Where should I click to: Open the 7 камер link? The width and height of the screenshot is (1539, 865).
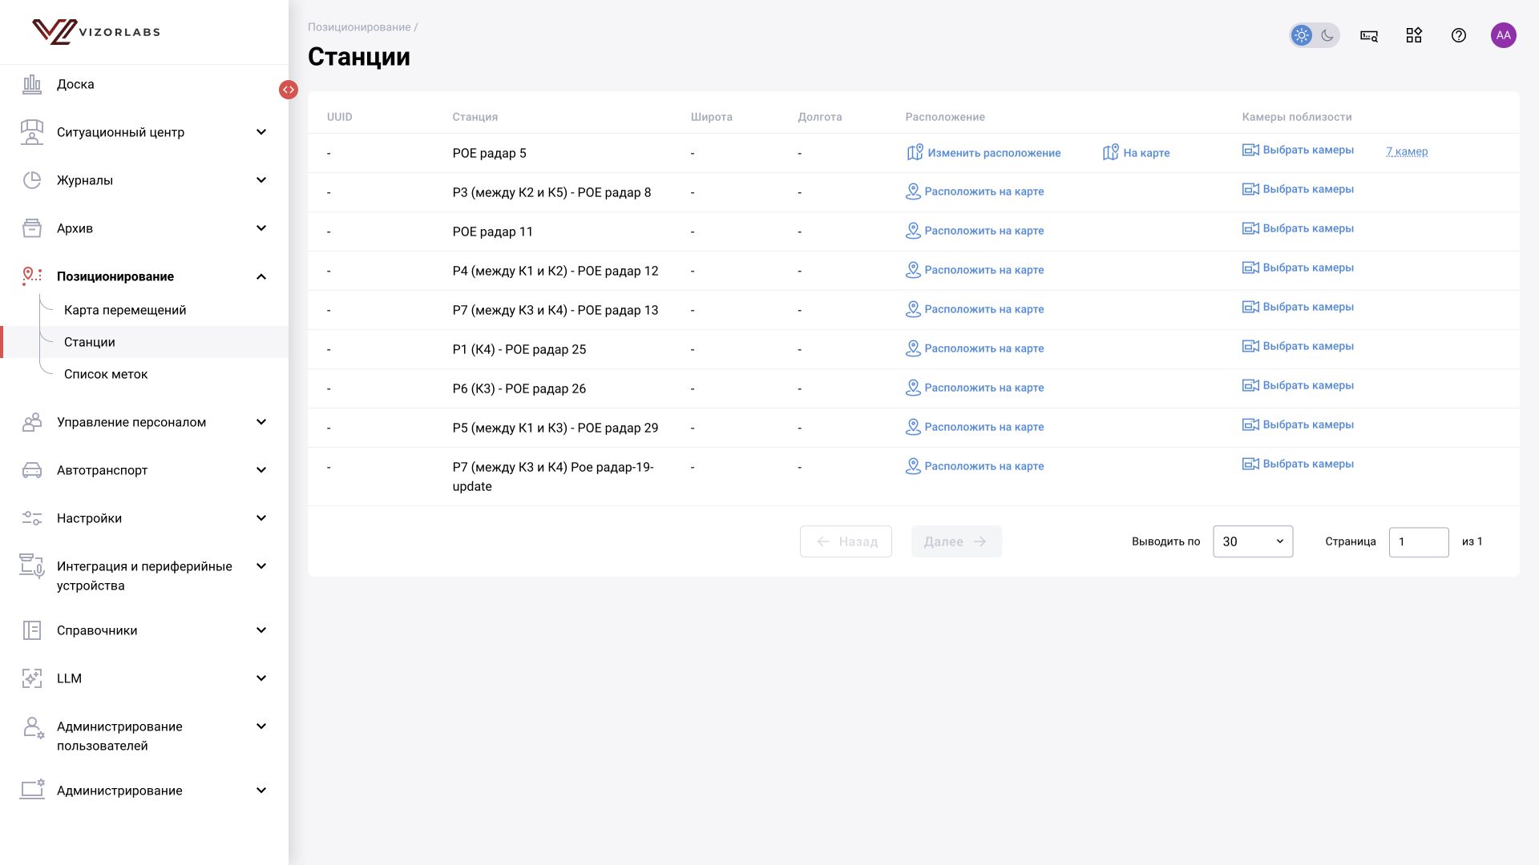click(1407, 151)
